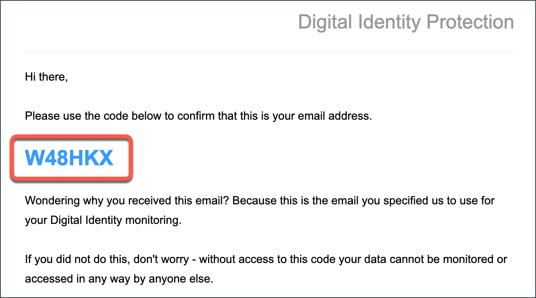
Task: Click the letter X ending the blue code
Action: (x=106, y=158)
